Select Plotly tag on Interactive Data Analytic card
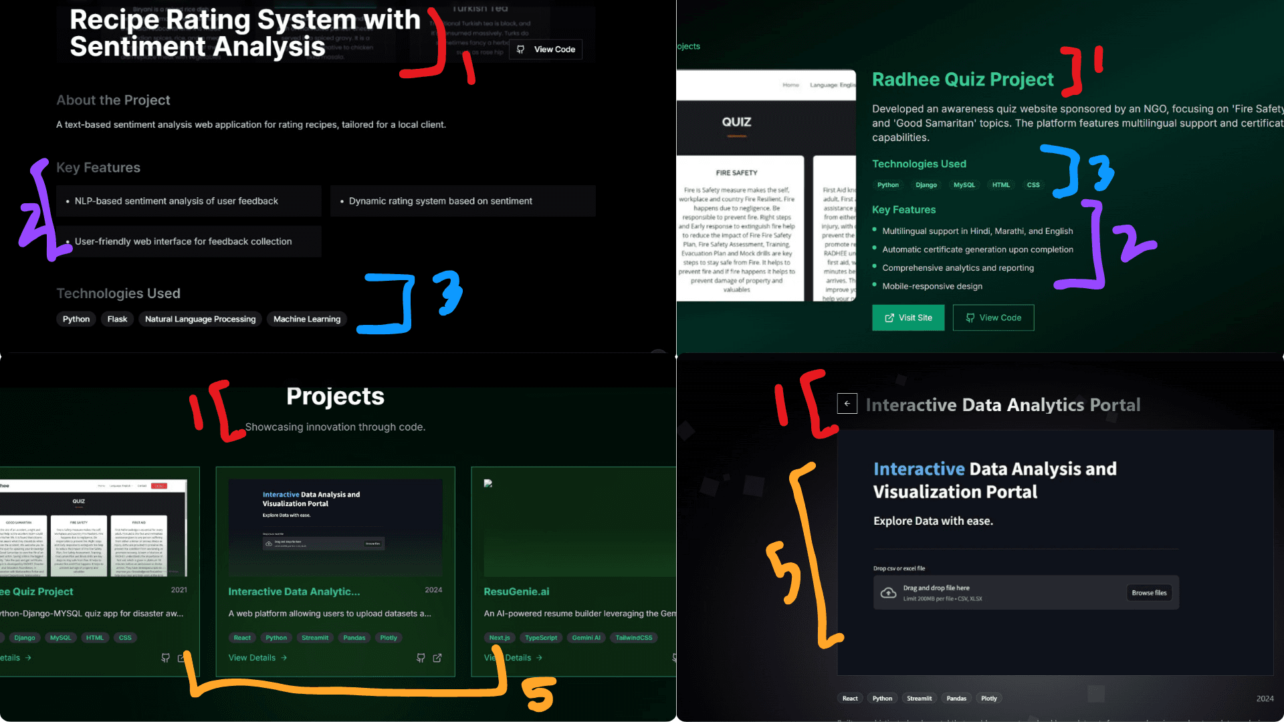 click(389, 638)
